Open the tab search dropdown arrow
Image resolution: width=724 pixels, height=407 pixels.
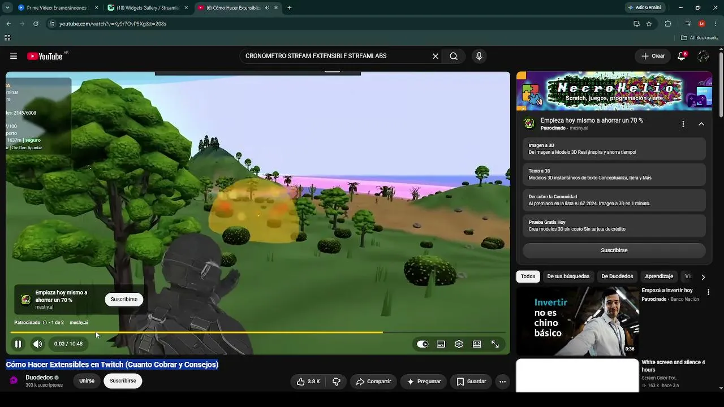tap(7, 8)
